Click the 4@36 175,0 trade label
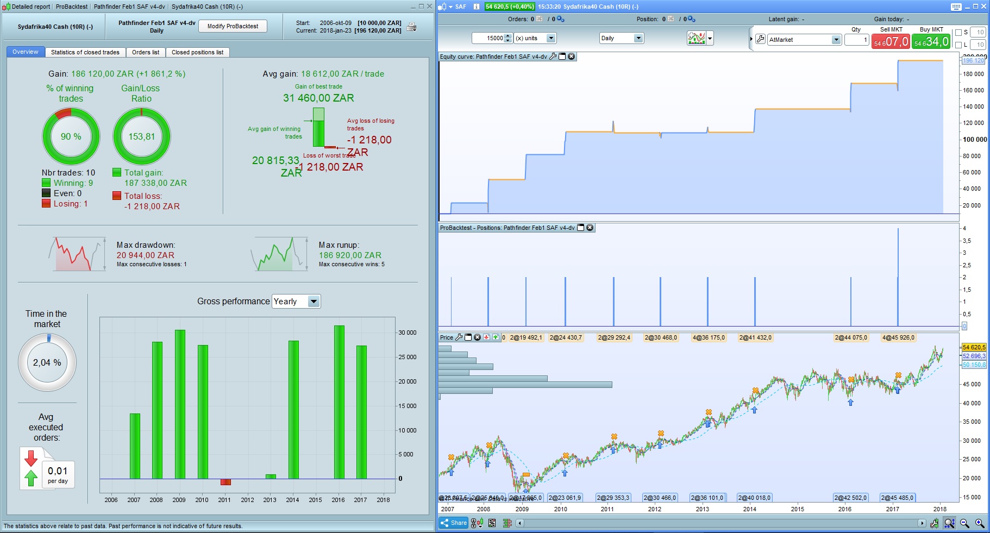This screenshot has height=533, width=990. [x=709, y=338]
